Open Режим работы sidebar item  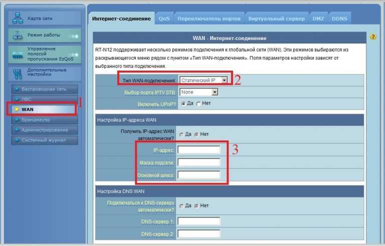tap(45, 35)
